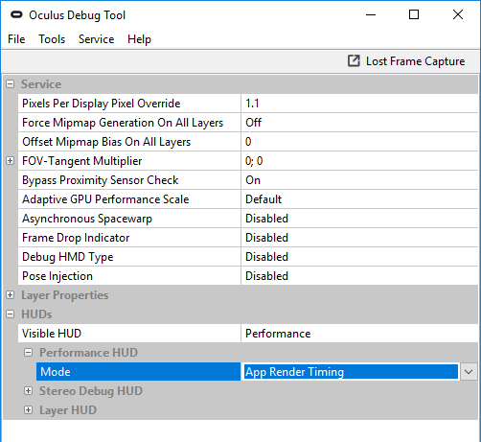This screenshot has width=481, height=442.
Task: Collapse the HUDs section
Action: 11,314
